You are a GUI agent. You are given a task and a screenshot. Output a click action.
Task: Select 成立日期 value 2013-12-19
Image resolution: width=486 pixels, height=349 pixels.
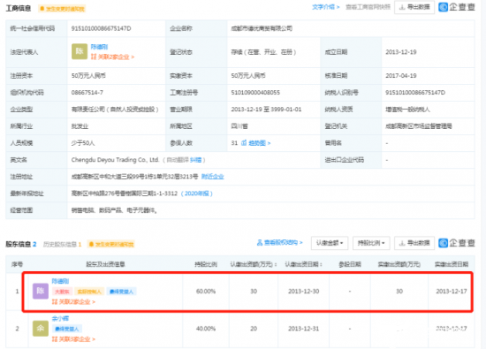(x=401, y=52)
